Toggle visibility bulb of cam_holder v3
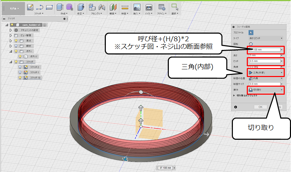Image resolution: width=291 pixels, height=172 pixels. click(x=12, y=25)
